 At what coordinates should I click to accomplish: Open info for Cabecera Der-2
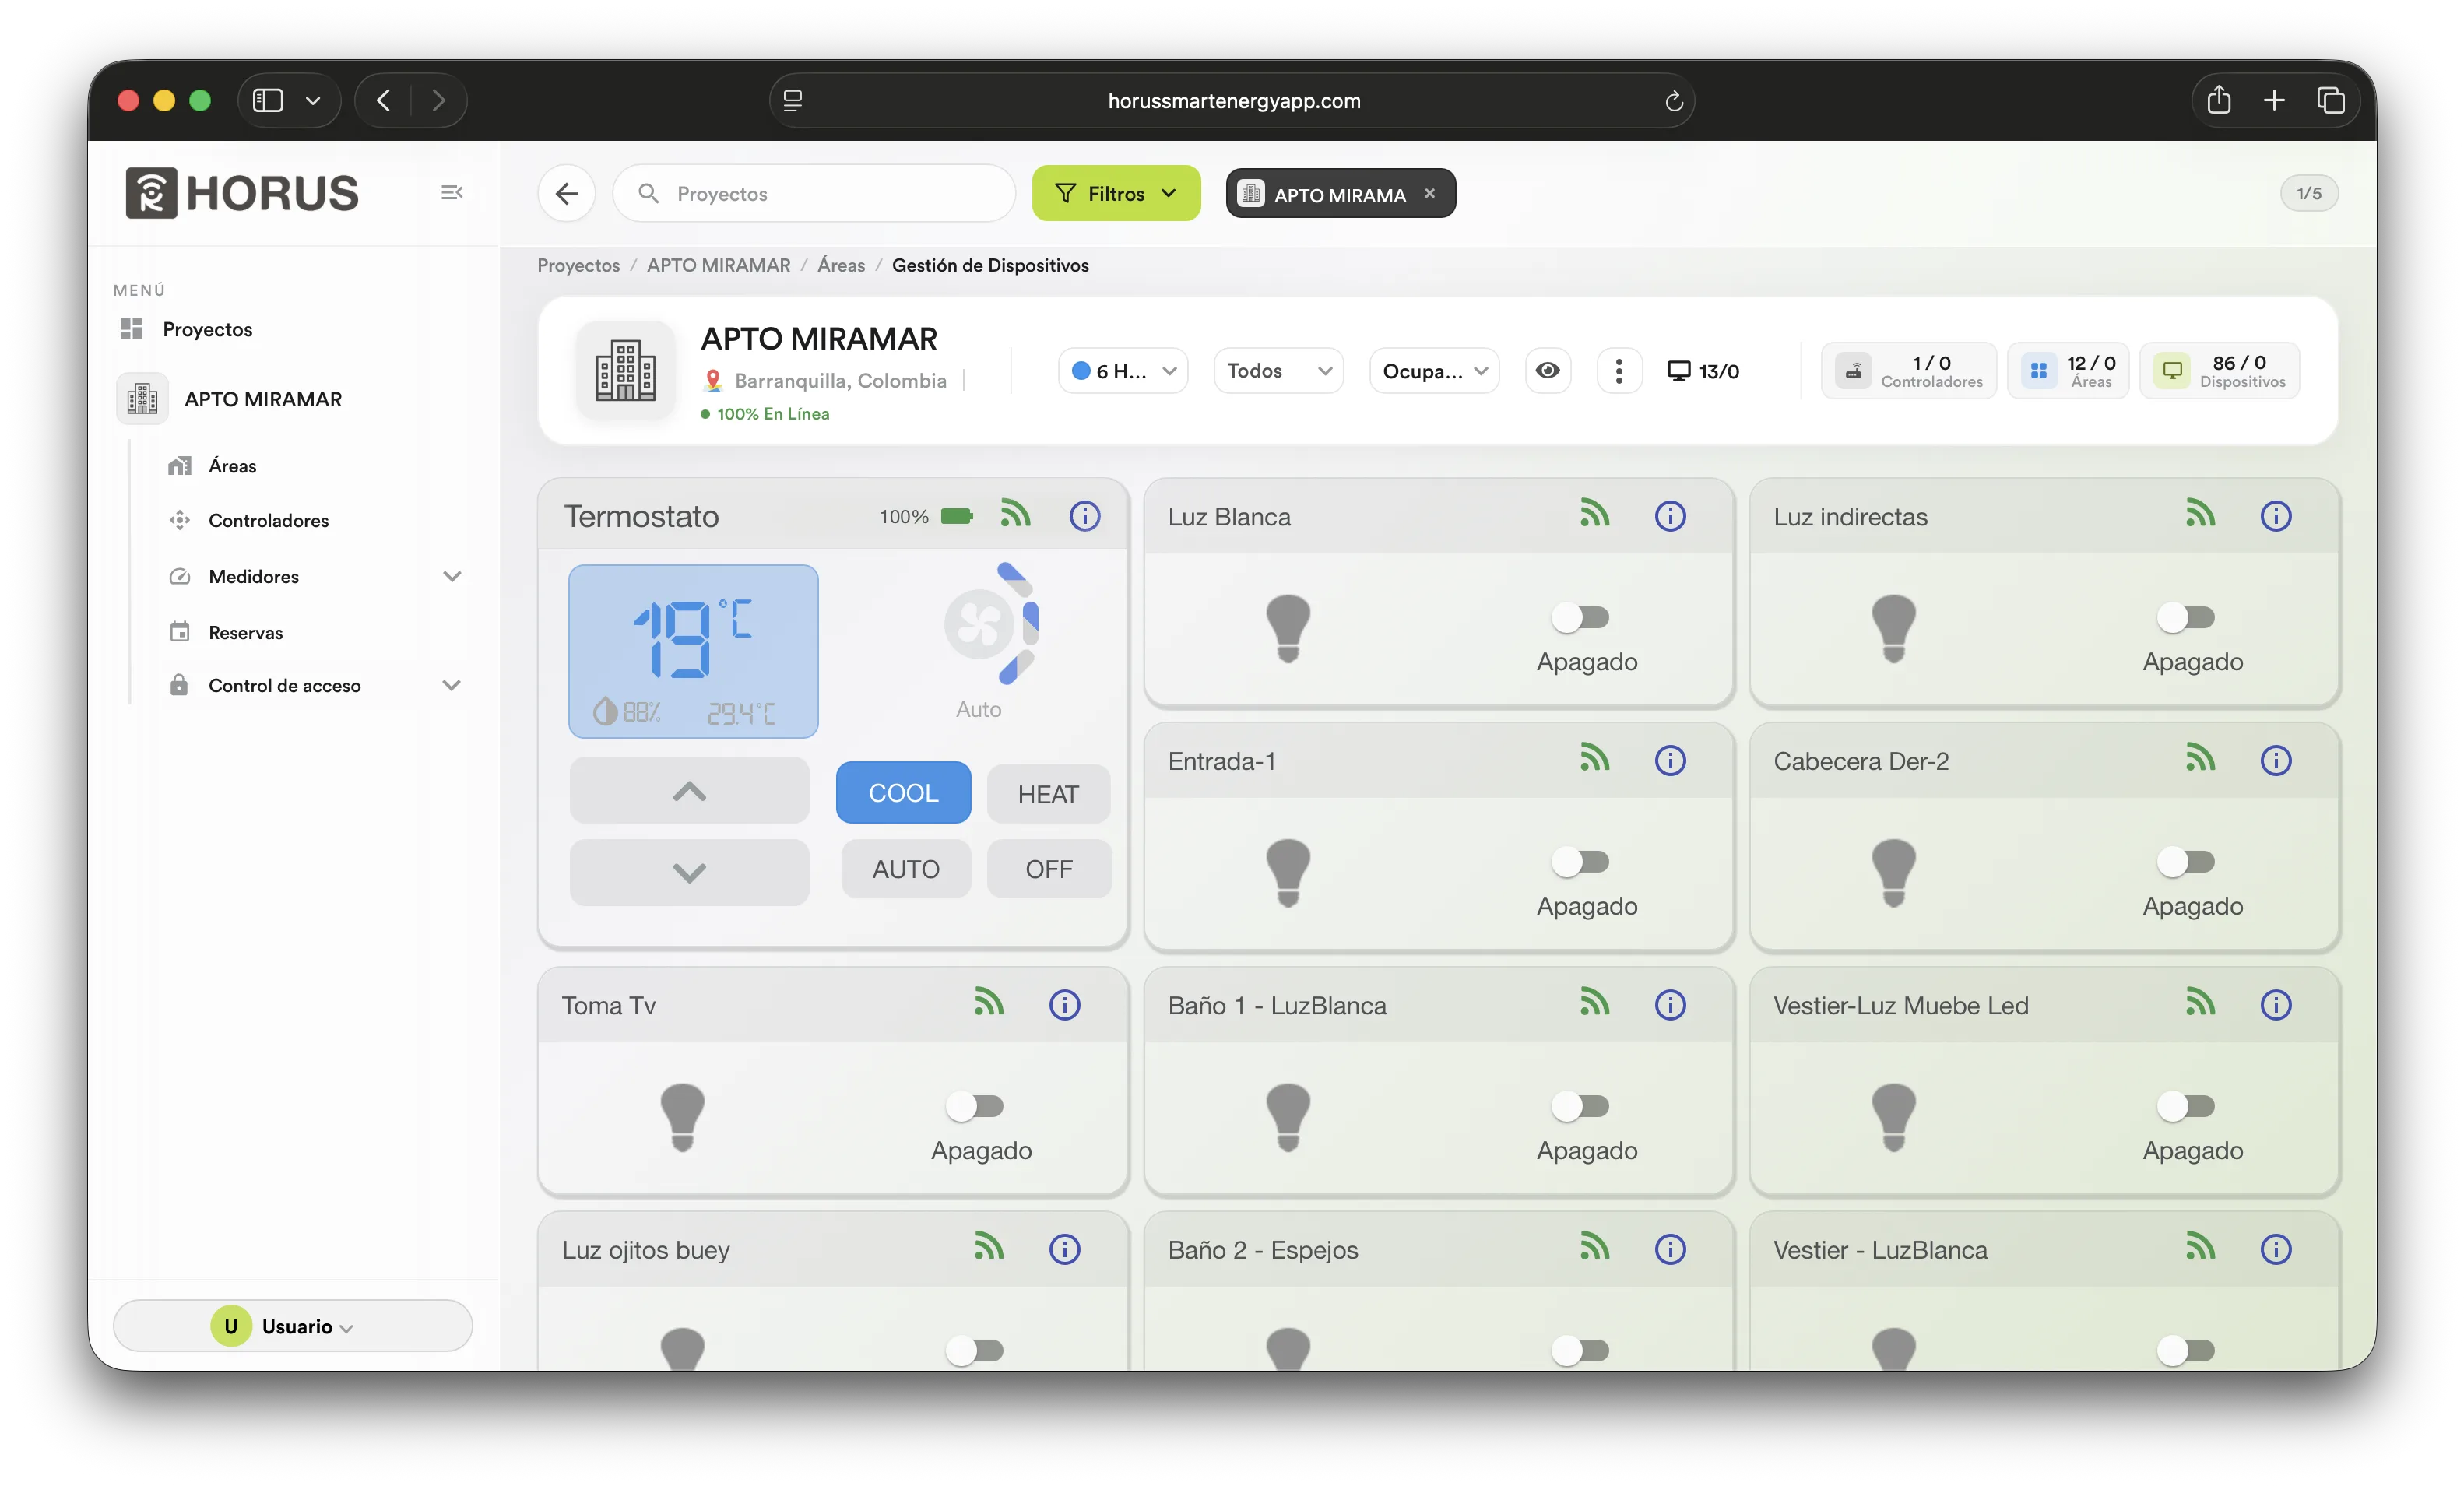tap(2276, 760)
